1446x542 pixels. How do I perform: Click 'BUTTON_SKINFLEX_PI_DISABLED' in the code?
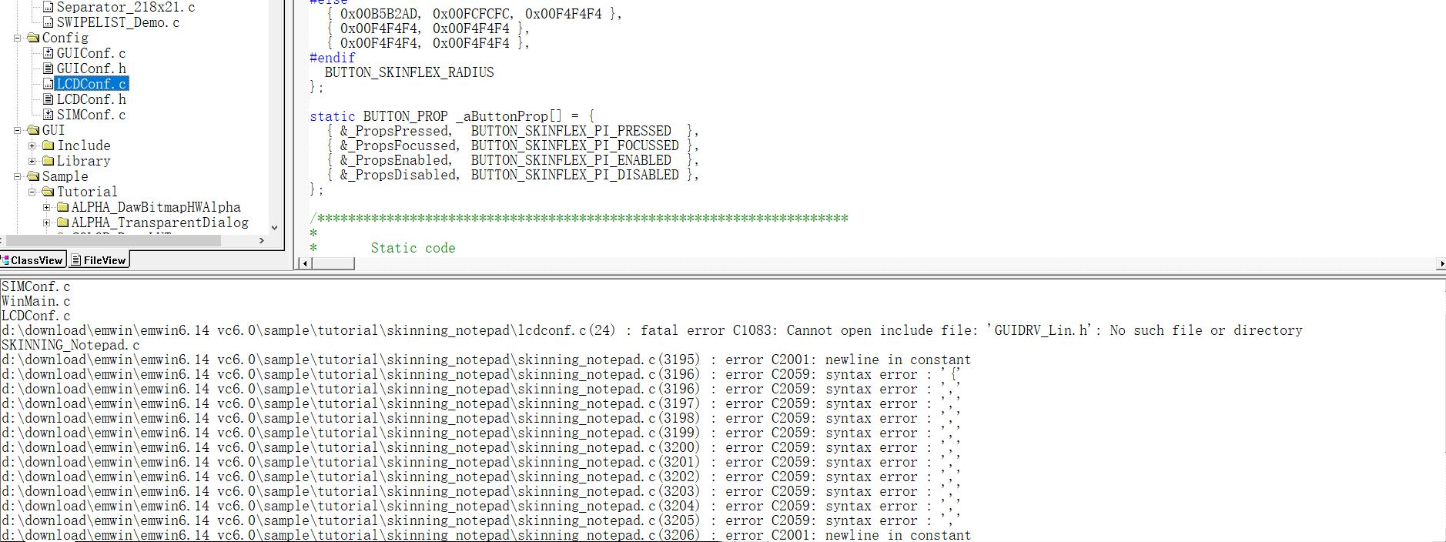click(575, 175)
